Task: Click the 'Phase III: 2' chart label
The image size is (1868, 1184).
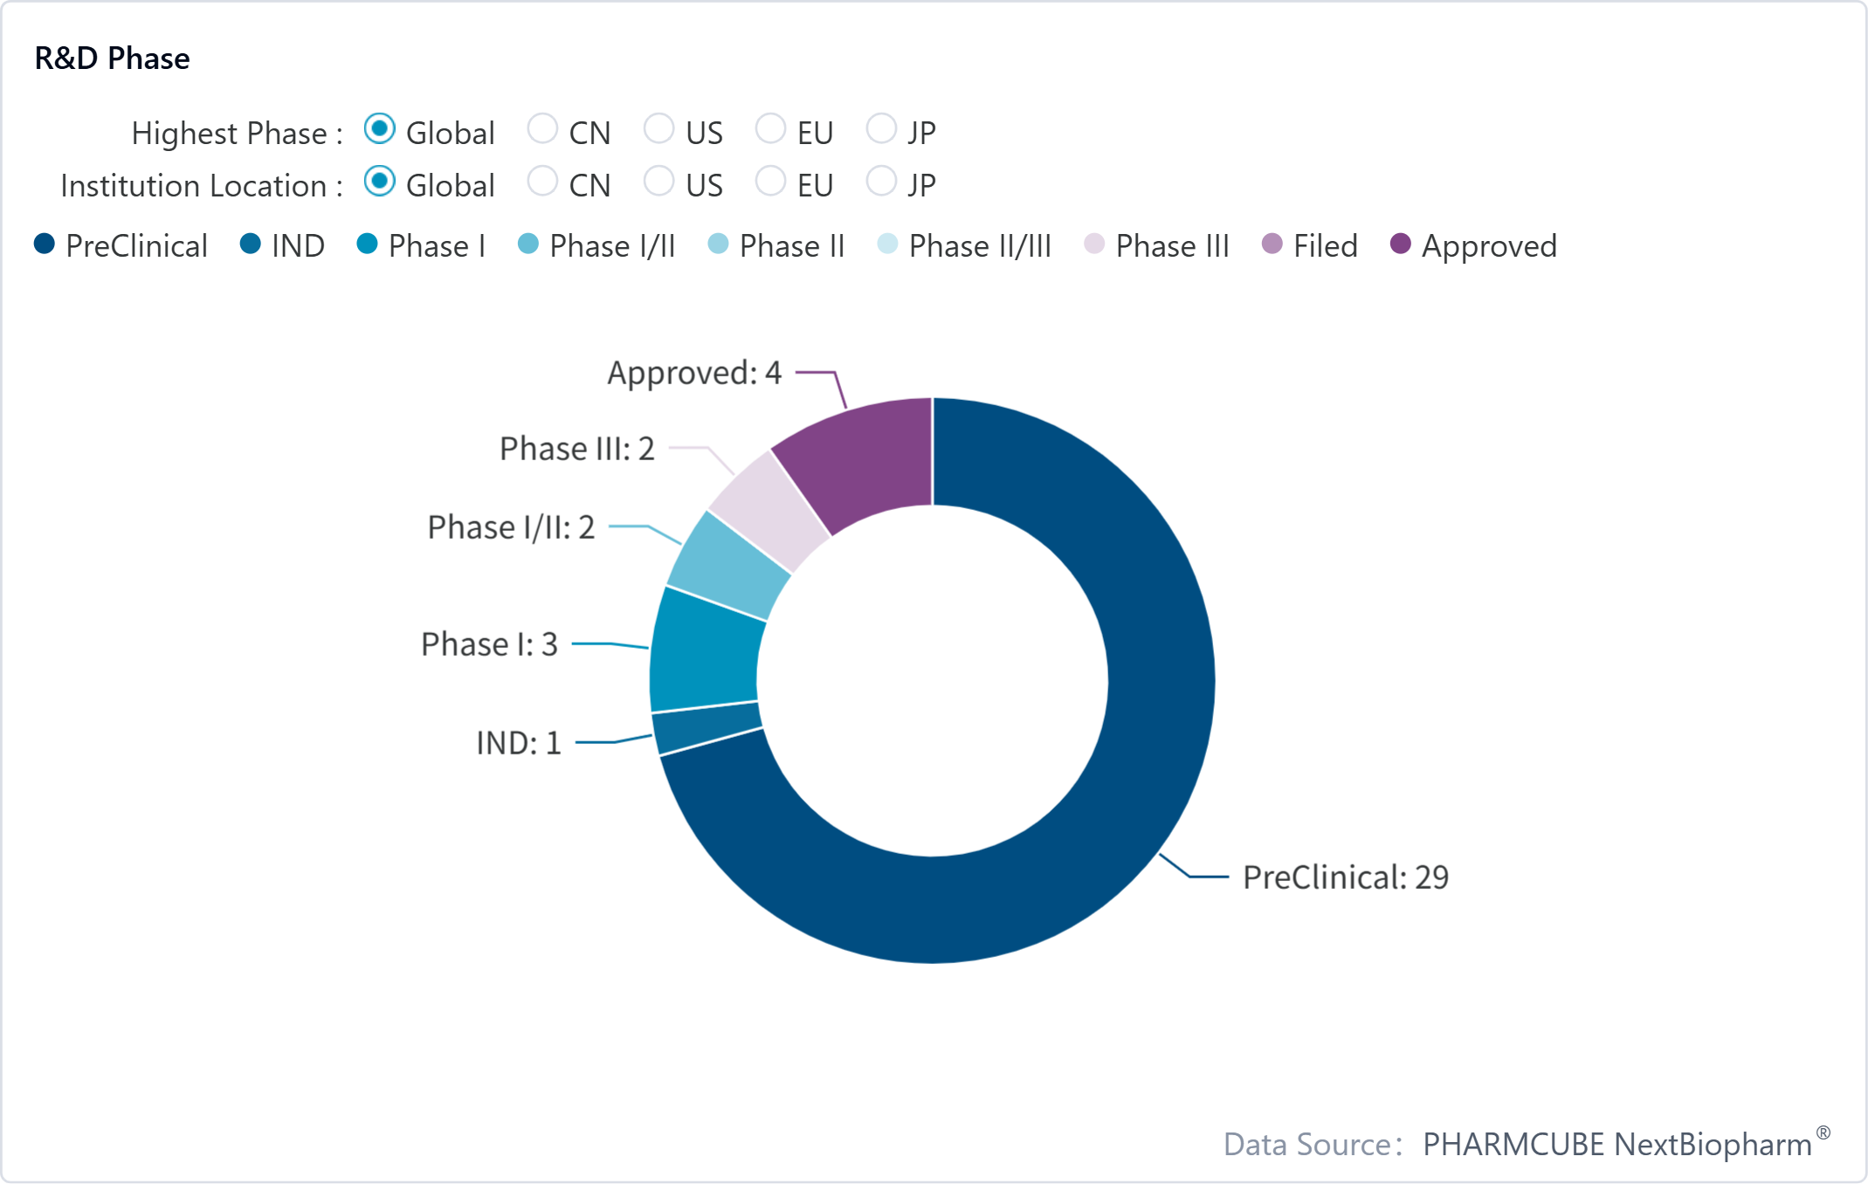Action: tap(576, 449)
